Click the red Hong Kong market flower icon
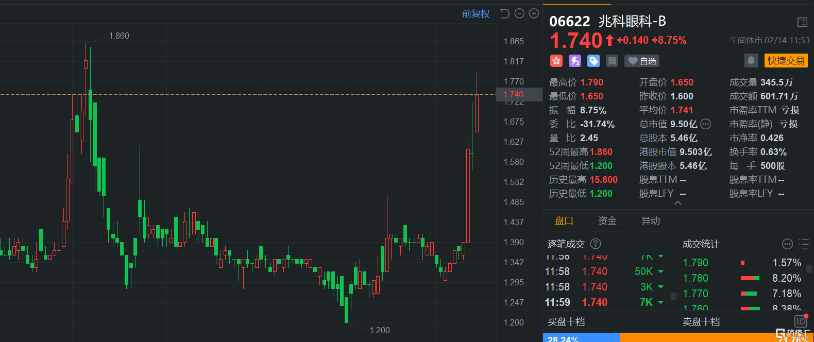The width and height of the screenshot is (814, 342). point(556,61)
